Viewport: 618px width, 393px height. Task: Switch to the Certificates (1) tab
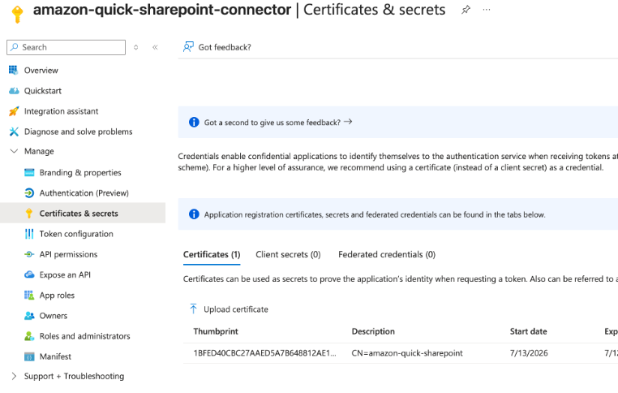point(212,254)
